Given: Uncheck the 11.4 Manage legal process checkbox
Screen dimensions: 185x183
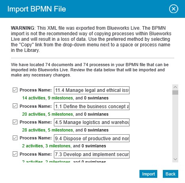Looking at the screenshot, I should click(x=15, y=90).
